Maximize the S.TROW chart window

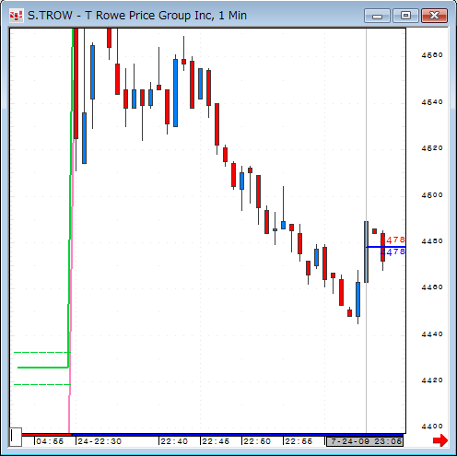[405, 16]
